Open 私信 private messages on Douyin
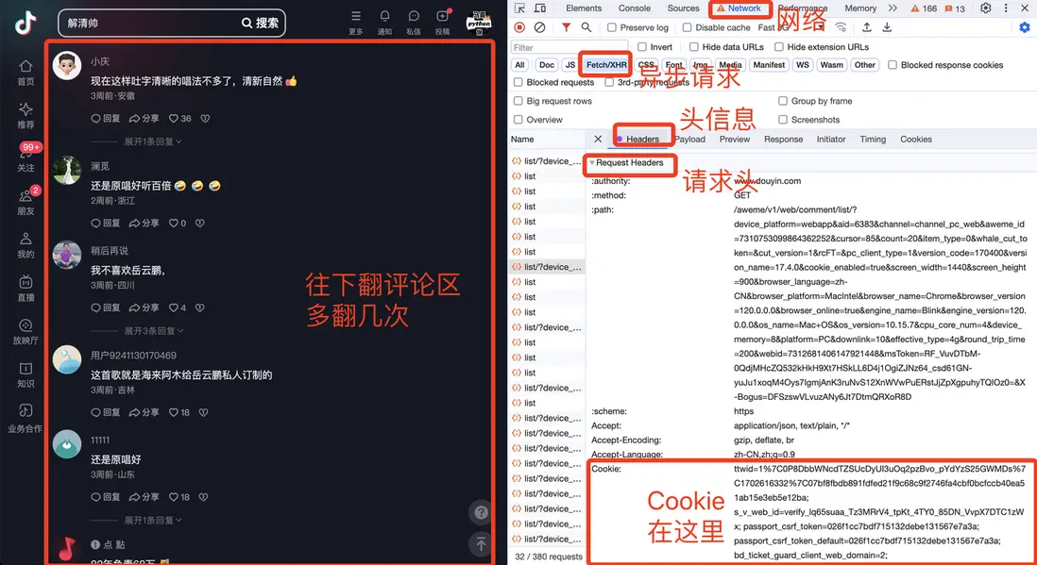Screen dimensions: 1037x565 tap(413, 17)
